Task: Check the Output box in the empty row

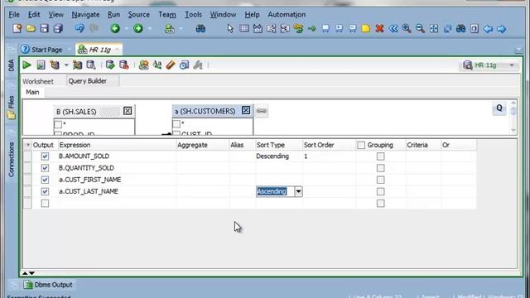Action: click(45, 204)
